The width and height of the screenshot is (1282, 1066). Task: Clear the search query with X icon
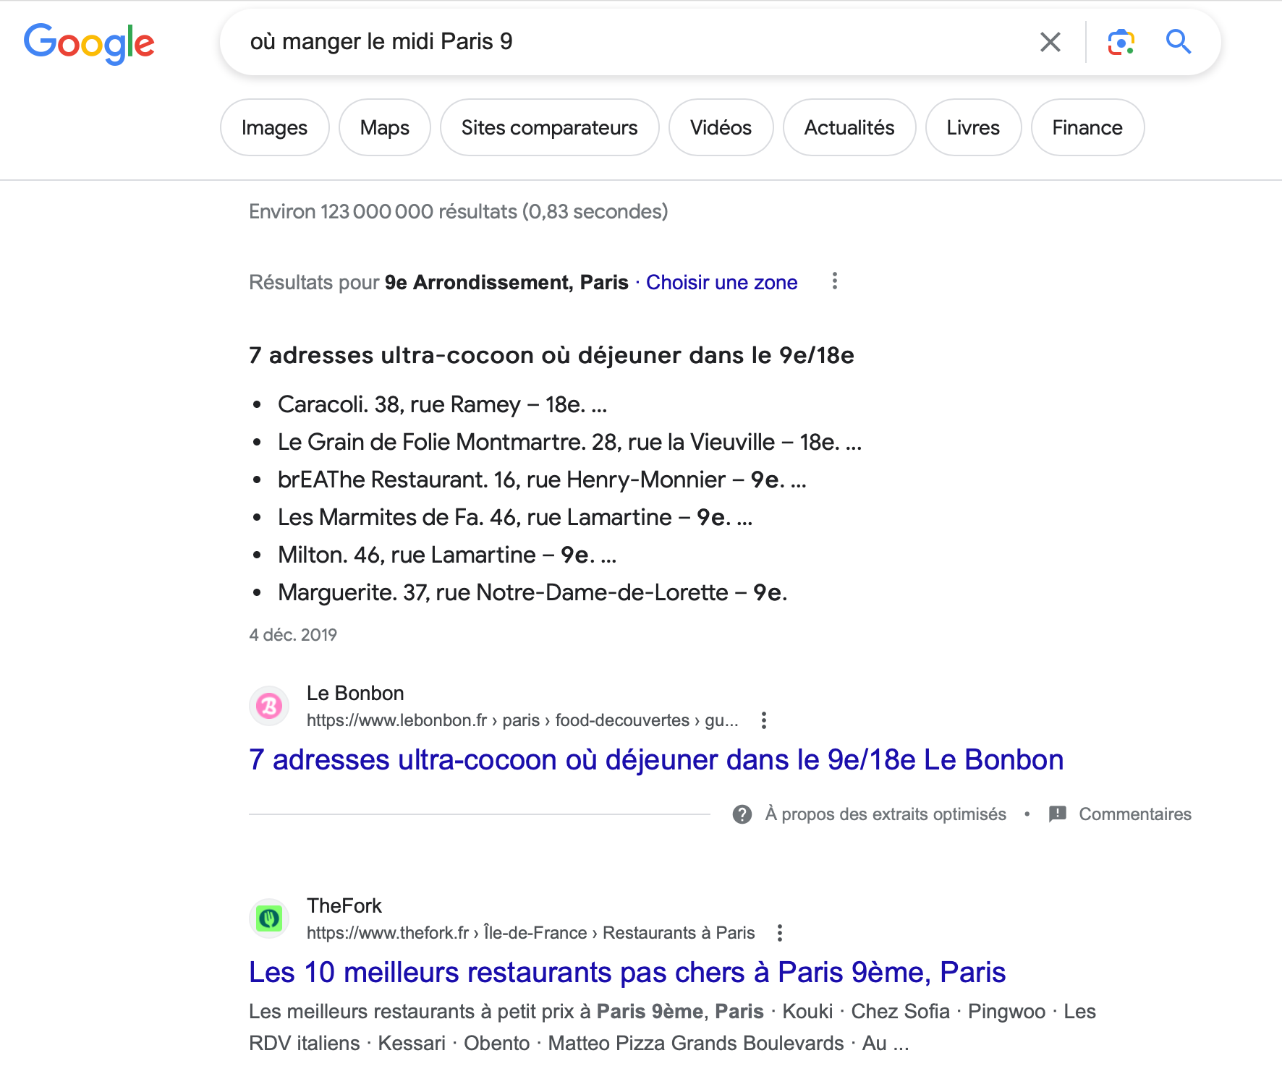pyautogui.click(x=1050, y=42)
